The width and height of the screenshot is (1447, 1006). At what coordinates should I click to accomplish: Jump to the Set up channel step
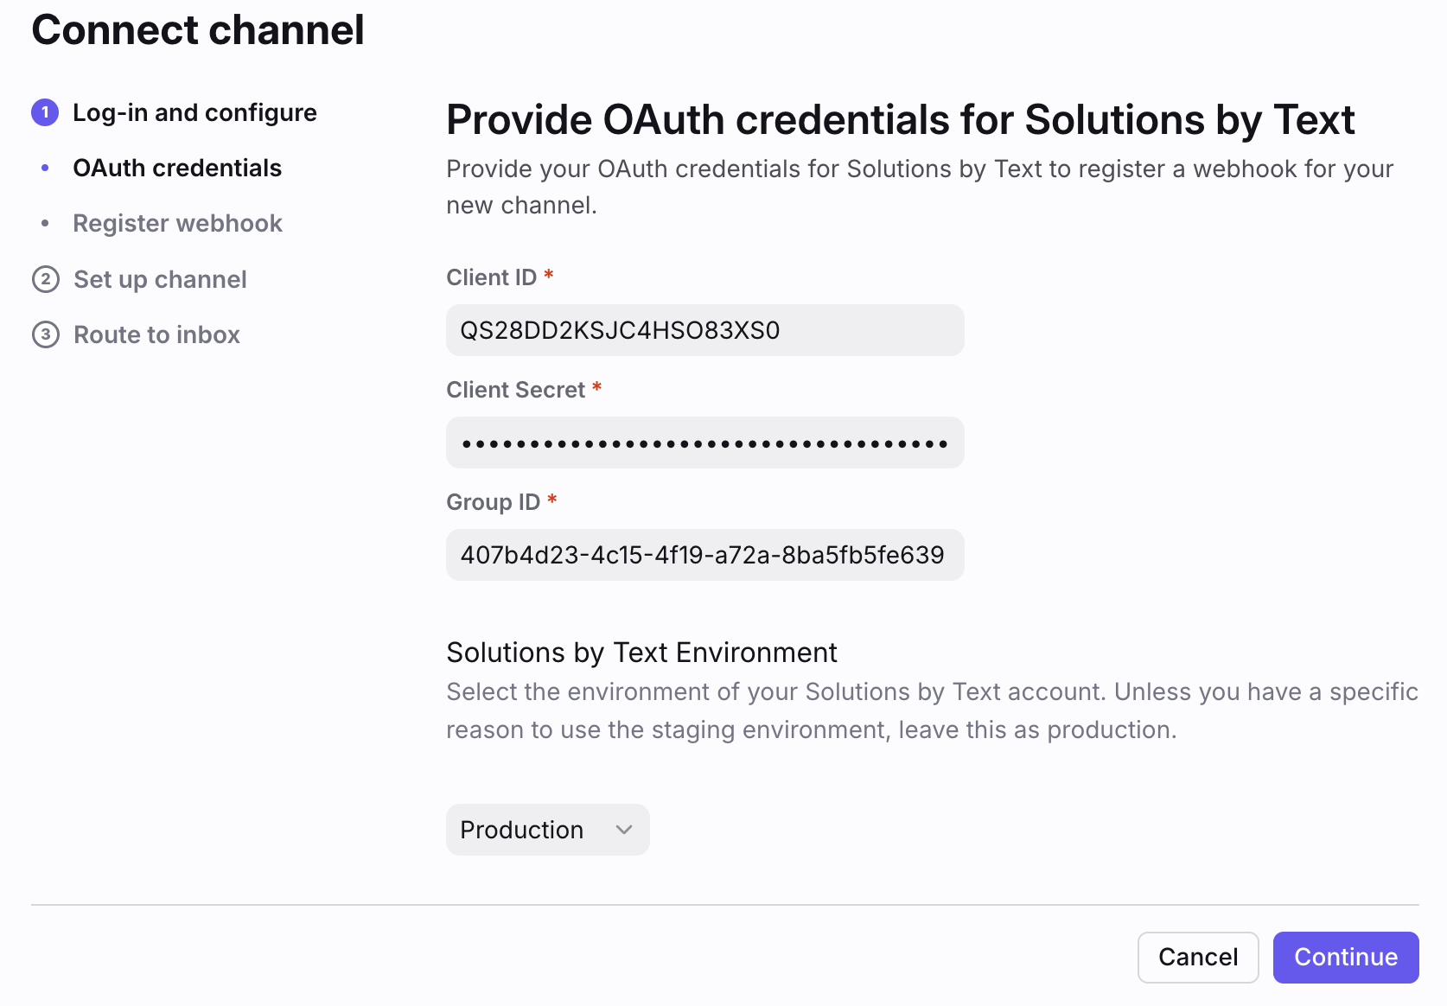(160, 279)
